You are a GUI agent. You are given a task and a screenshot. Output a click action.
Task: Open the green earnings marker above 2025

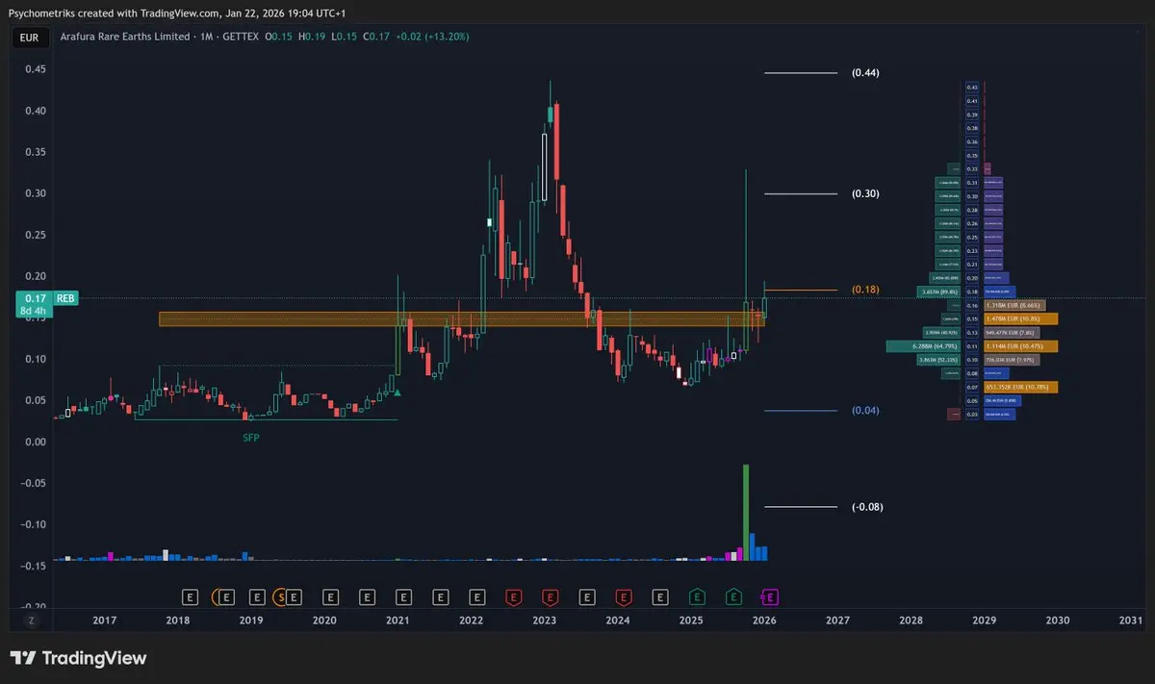(x=697, y=597)
